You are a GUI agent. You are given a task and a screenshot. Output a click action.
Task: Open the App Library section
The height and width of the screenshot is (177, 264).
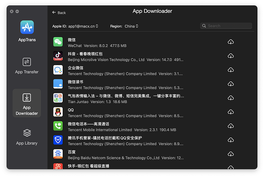(x=27, y=137)
